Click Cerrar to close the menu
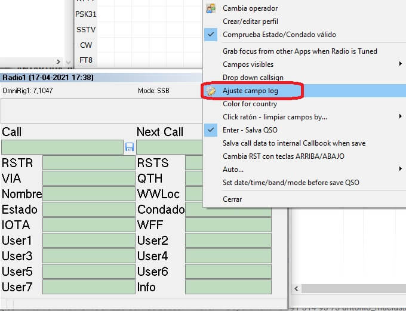The image size is (406, 311). [x=232, y=199]
